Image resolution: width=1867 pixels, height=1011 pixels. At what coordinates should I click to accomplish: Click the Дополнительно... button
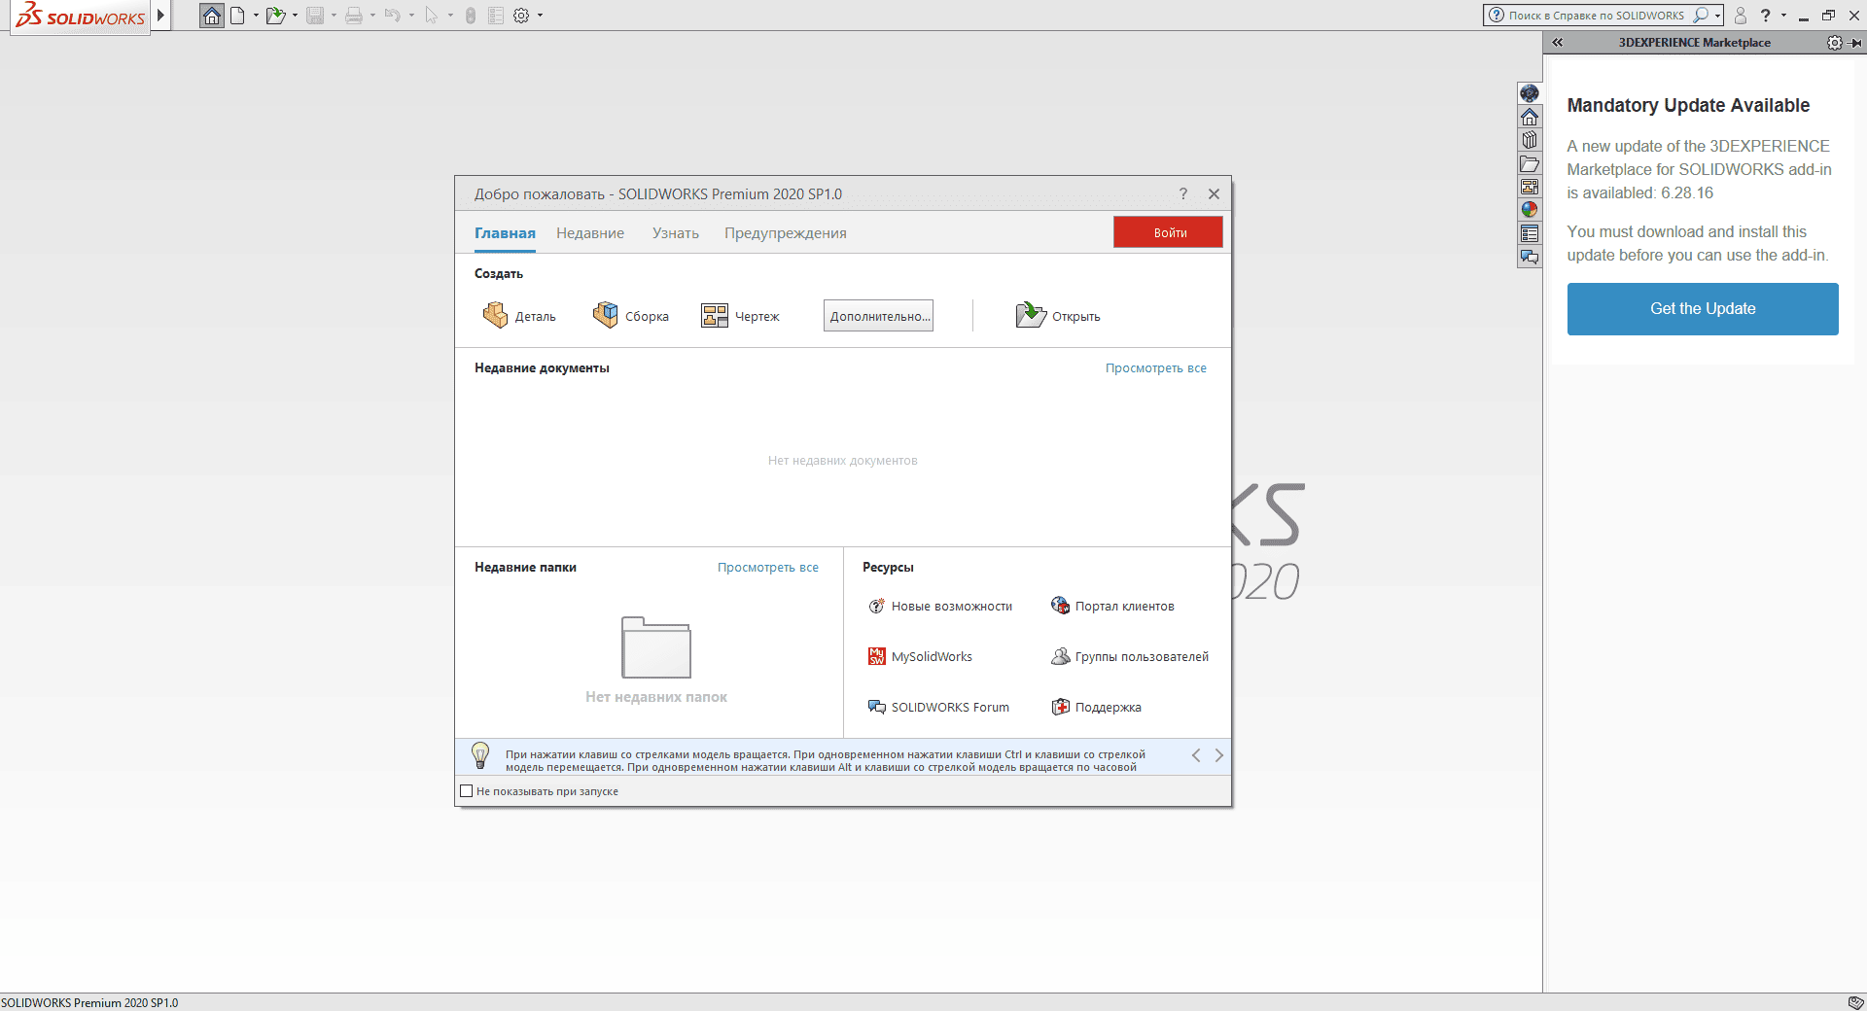coord(878,316)
